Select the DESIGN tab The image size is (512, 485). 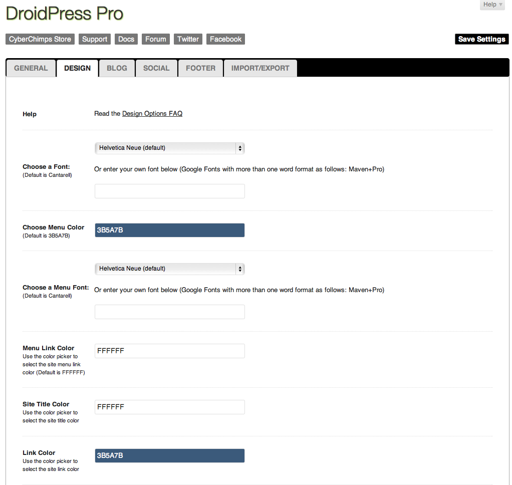click(77, 68)
